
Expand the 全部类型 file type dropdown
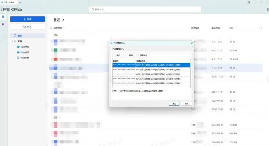[59, 28]
